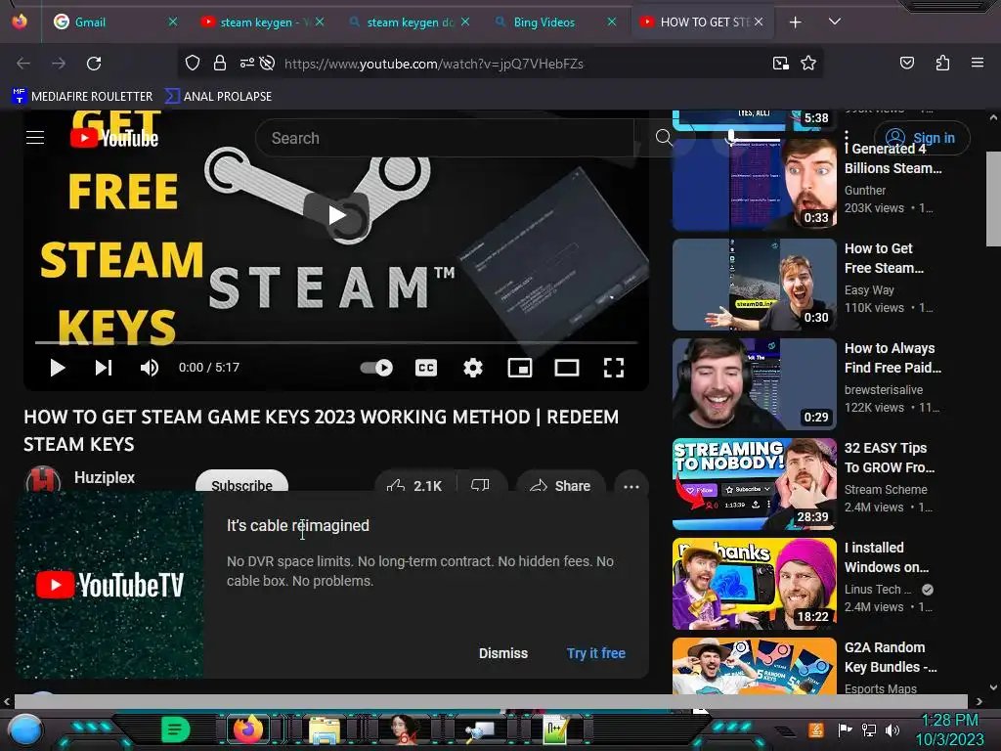Open Notepad++ icon on taskbar
Viewport: 1001px width, 751px height.
tap(556, 729)
